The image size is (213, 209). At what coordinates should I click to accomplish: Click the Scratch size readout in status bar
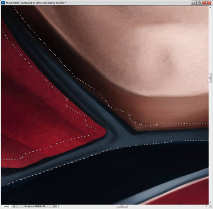[x=35, y=206]
